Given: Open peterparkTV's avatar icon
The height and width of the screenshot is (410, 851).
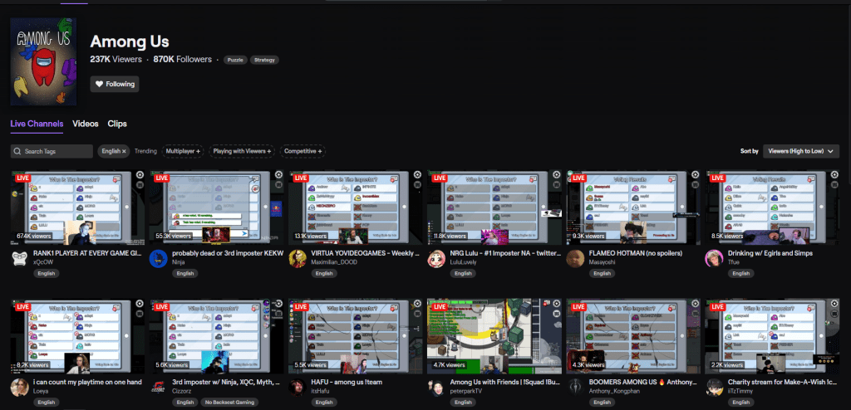Looking at the screenshot, I should tap(436, 388).
